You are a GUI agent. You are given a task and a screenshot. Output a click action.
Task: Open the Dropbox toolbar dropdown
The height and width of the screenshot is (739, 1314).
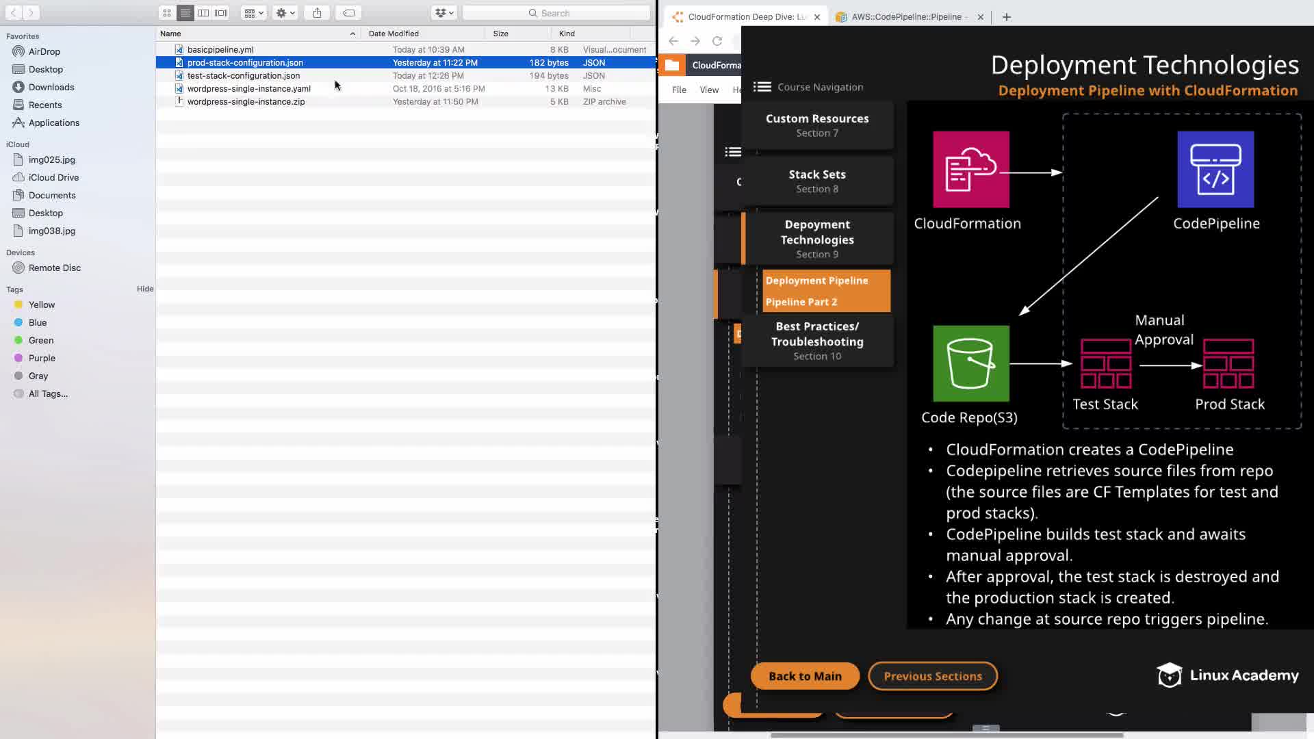tap(444, 13)
